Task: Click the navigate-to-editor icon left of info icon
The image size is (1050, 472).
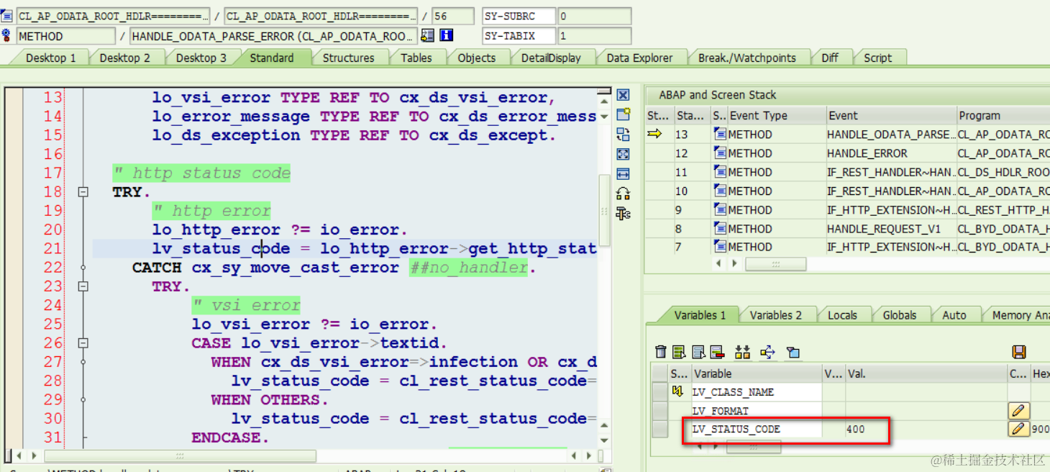Action: (x=428, y=35)
